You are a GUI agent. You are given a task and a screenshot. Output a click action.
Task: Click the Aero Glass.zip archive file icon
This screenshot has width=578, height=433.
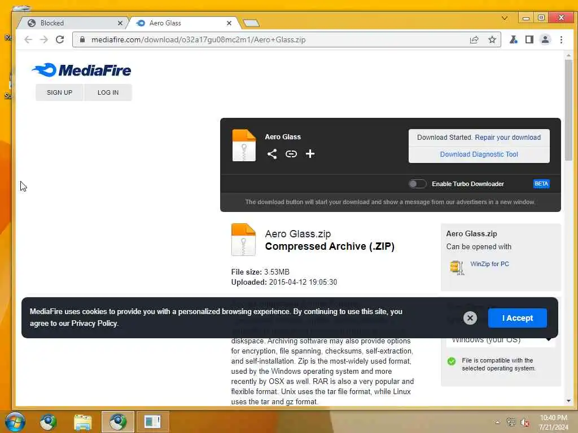tap(243, 240)
